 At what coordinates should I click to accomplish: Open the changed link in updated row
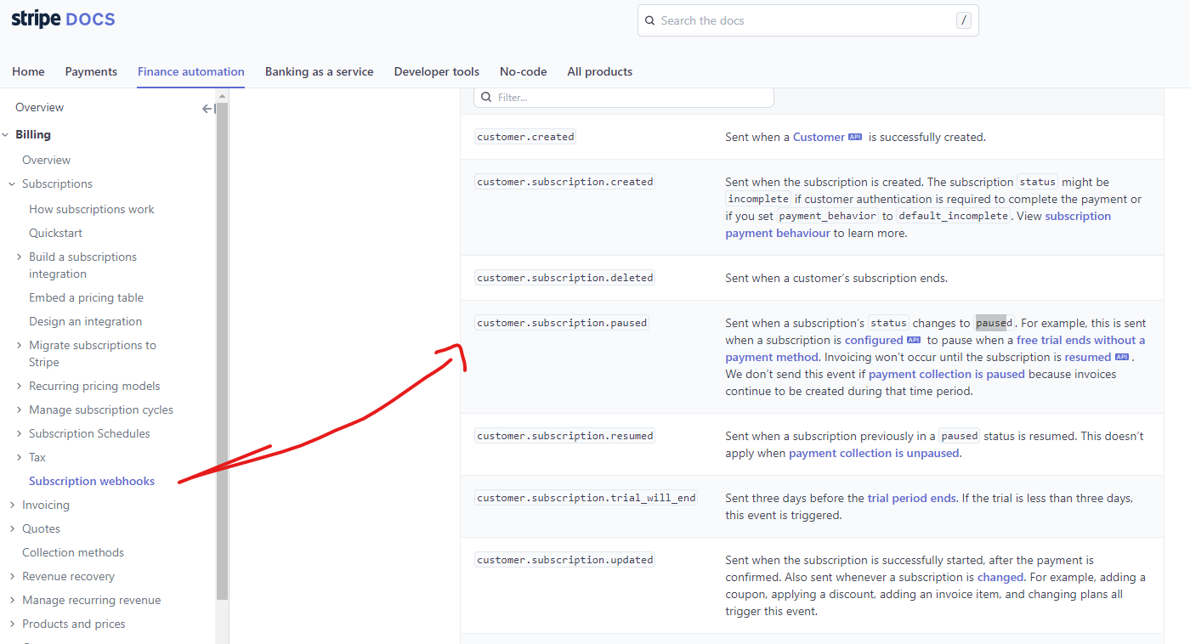pyautogui.click(x=1000, y=577)
